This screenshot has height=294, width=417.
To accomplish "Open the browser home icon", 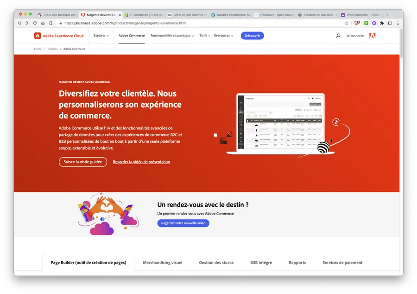I will point(43,23).
